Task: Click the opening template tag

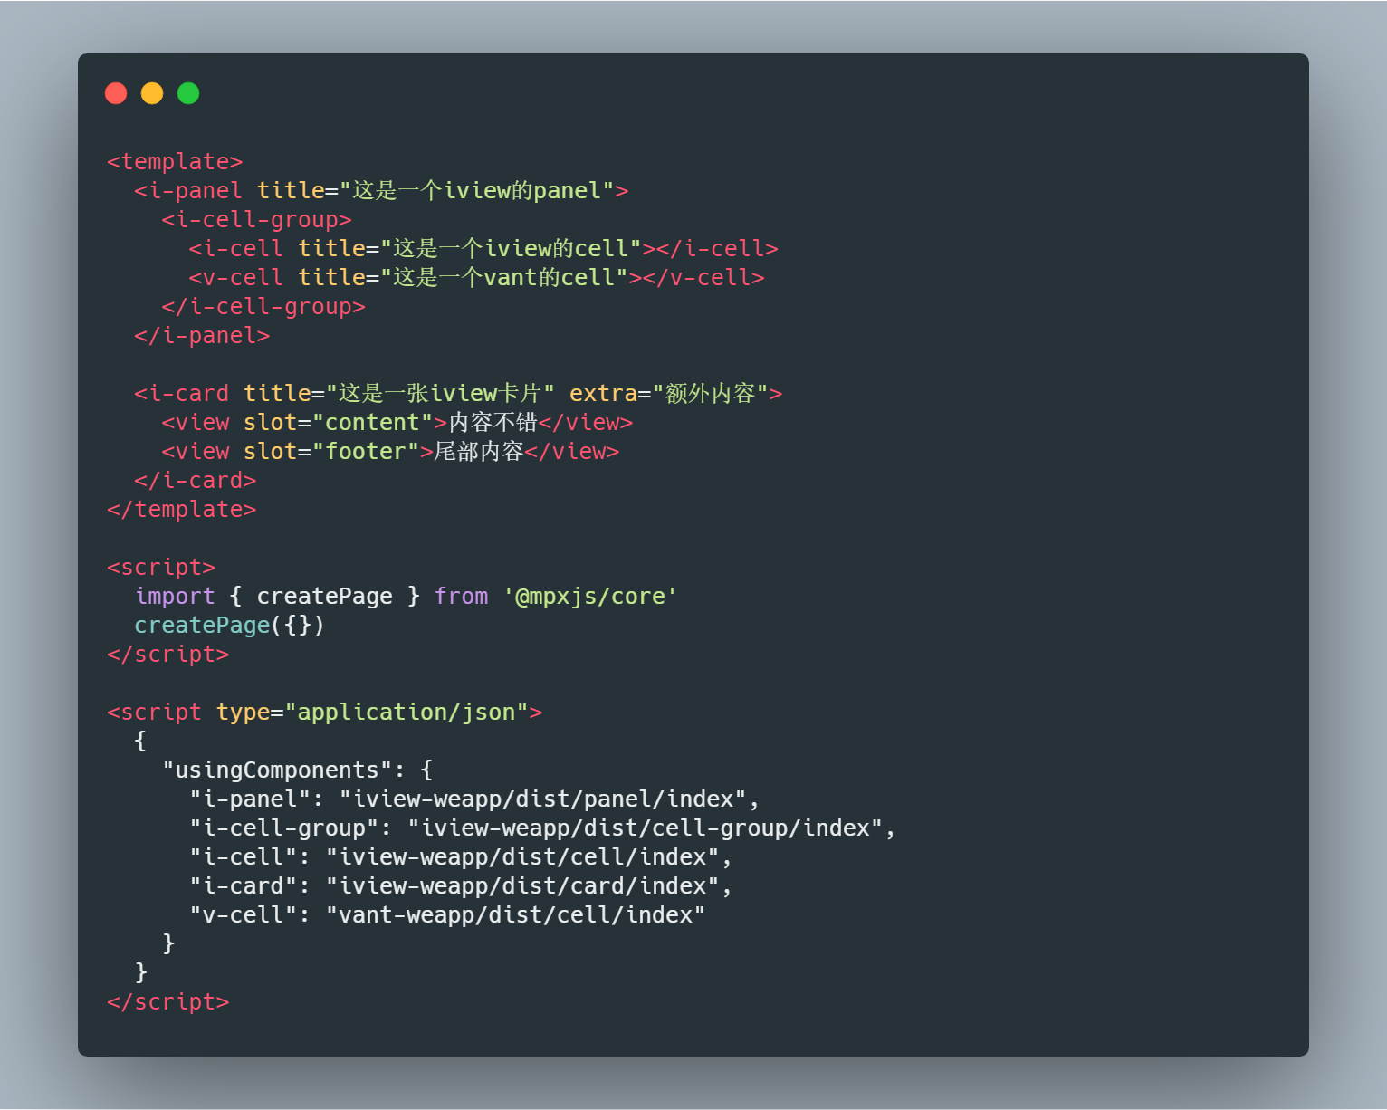Action: pyautogui.click(x=175, y=161)
